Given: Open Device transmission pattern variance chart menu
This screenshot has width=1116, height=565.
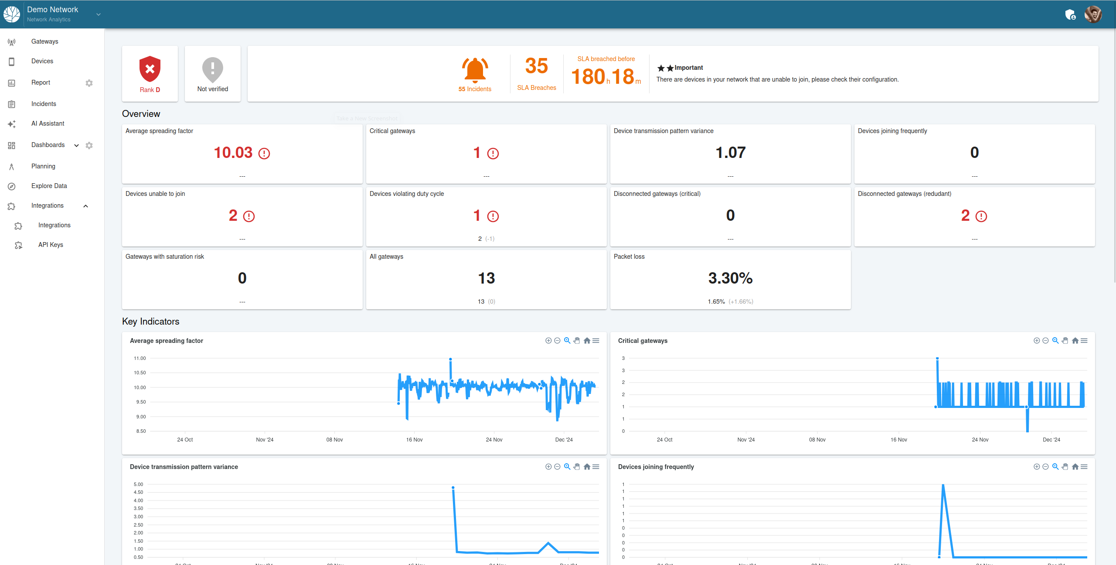Looking at the screenshot, I should [x=596, y=467].
